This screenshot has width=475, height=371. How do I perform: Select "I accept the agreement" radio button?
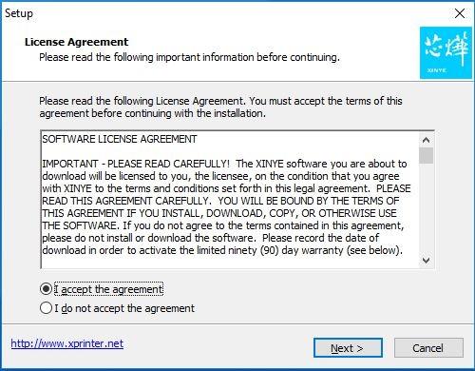47,289
